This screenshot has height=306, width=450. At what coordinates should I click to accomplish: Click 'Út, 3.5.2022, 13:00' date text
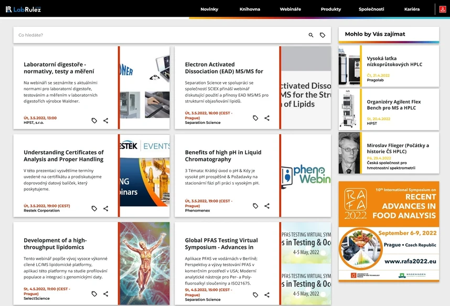pos(40,118)
